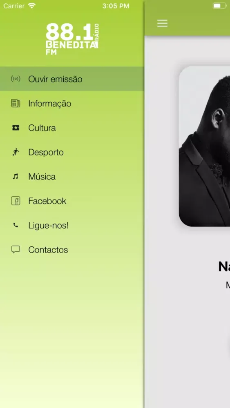Image resolution: width=230 pixels, height=408 pixels.
Task: Select Facebook in the side menu
Action: point(72,201)
